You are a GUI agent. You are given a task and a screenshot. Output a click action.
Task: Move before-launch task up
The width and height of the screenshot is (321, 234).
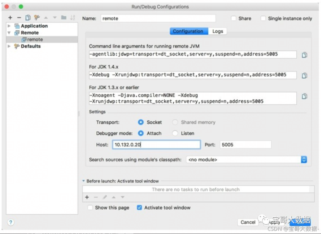click(x=114, y=197)
